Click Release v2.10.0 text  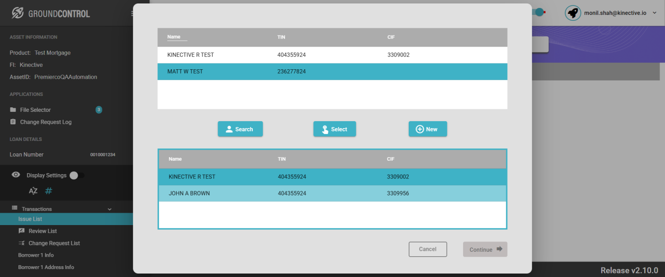point(630,271)
